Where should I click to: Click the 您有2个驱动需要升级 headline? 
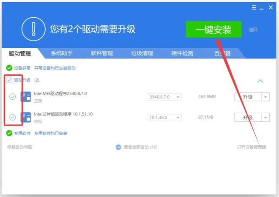(x=93, y=29)
